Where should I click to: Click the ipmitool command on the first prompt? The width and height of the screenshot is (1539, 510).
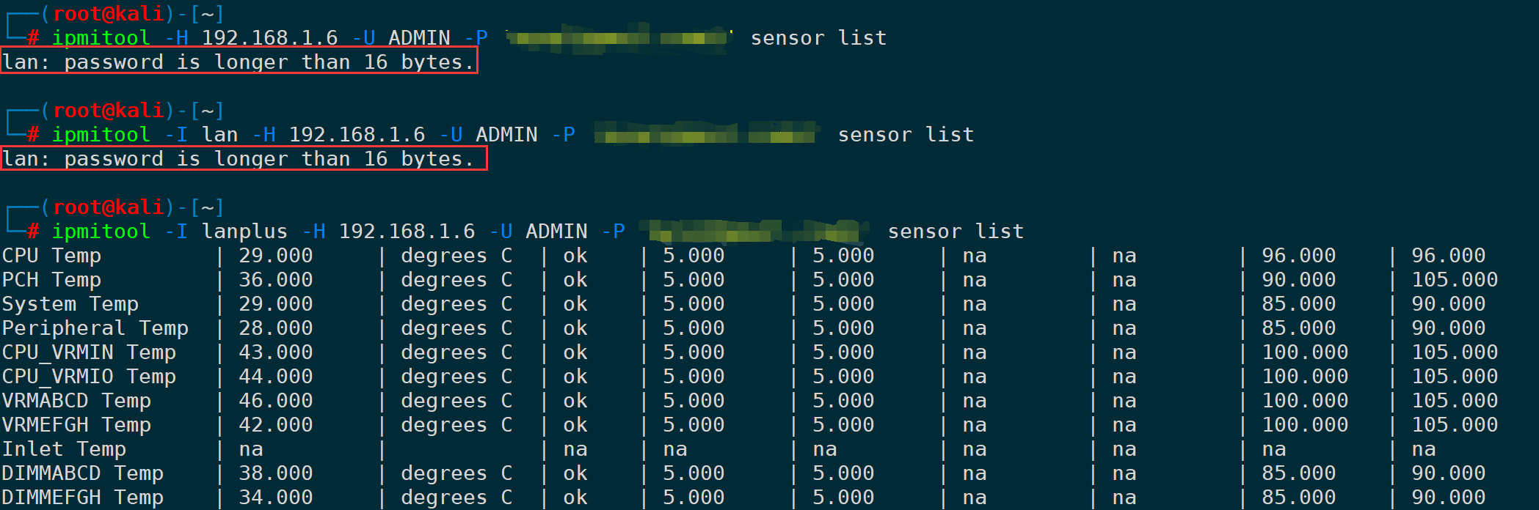coord(101,37)
